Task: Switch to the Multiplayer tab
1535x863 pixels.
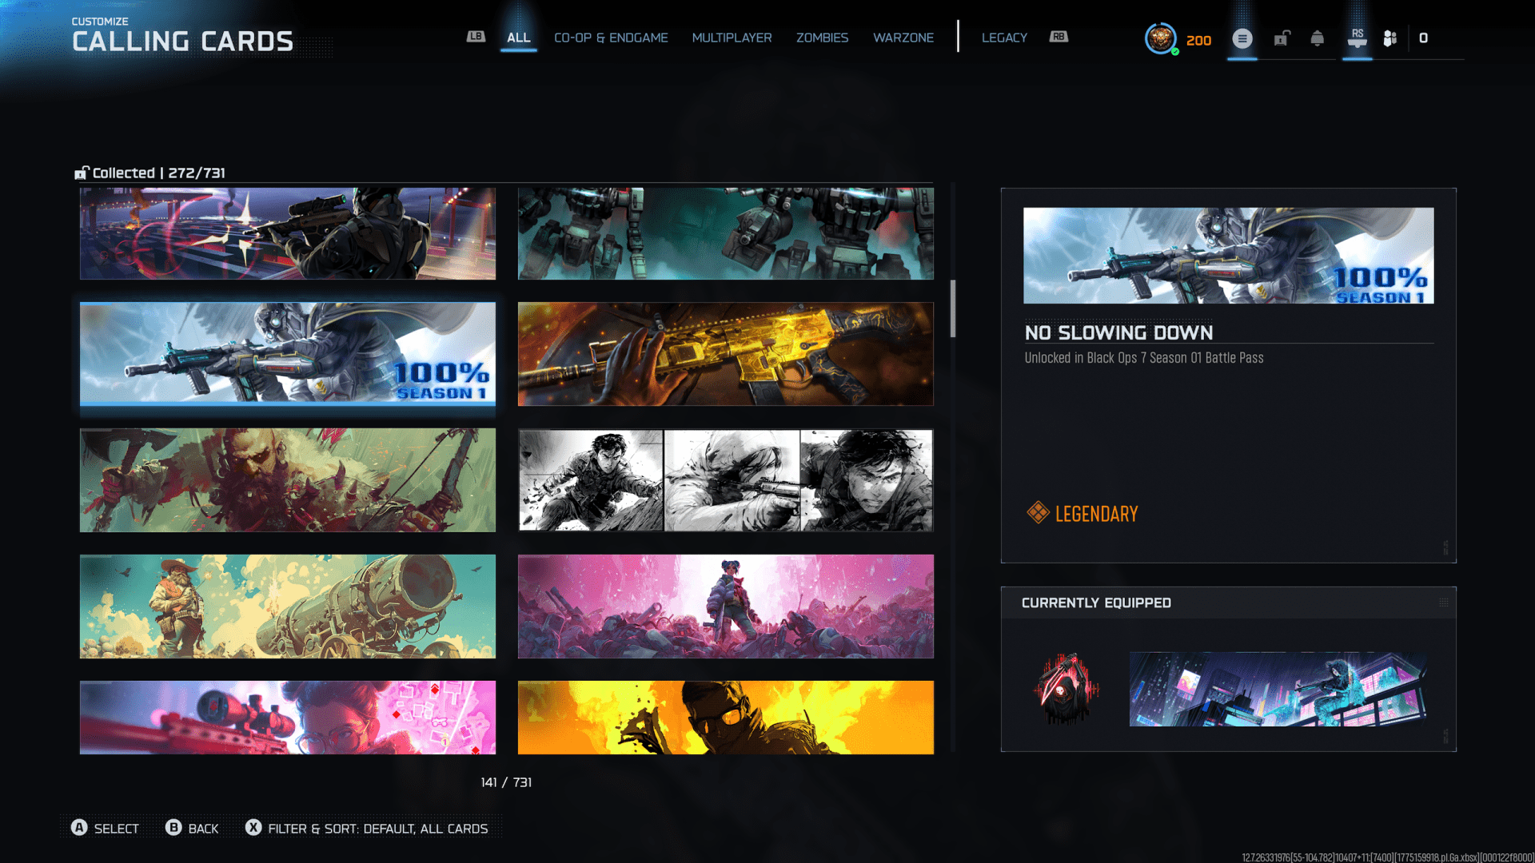Action: click(732, 38)
